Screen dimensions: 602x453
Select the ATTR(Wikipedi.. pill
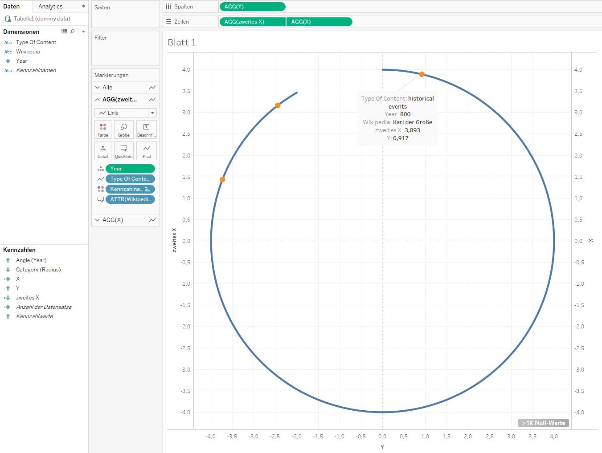pyautogui.click(x=130, y=199)
